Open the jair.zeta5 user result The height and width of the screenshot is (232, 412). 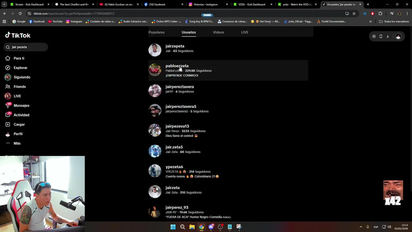pos(228,151)
